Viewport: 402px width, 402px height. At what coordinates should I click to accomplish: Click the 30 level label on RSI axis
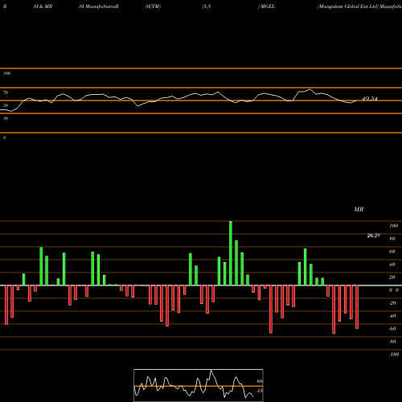coord(6,118)
